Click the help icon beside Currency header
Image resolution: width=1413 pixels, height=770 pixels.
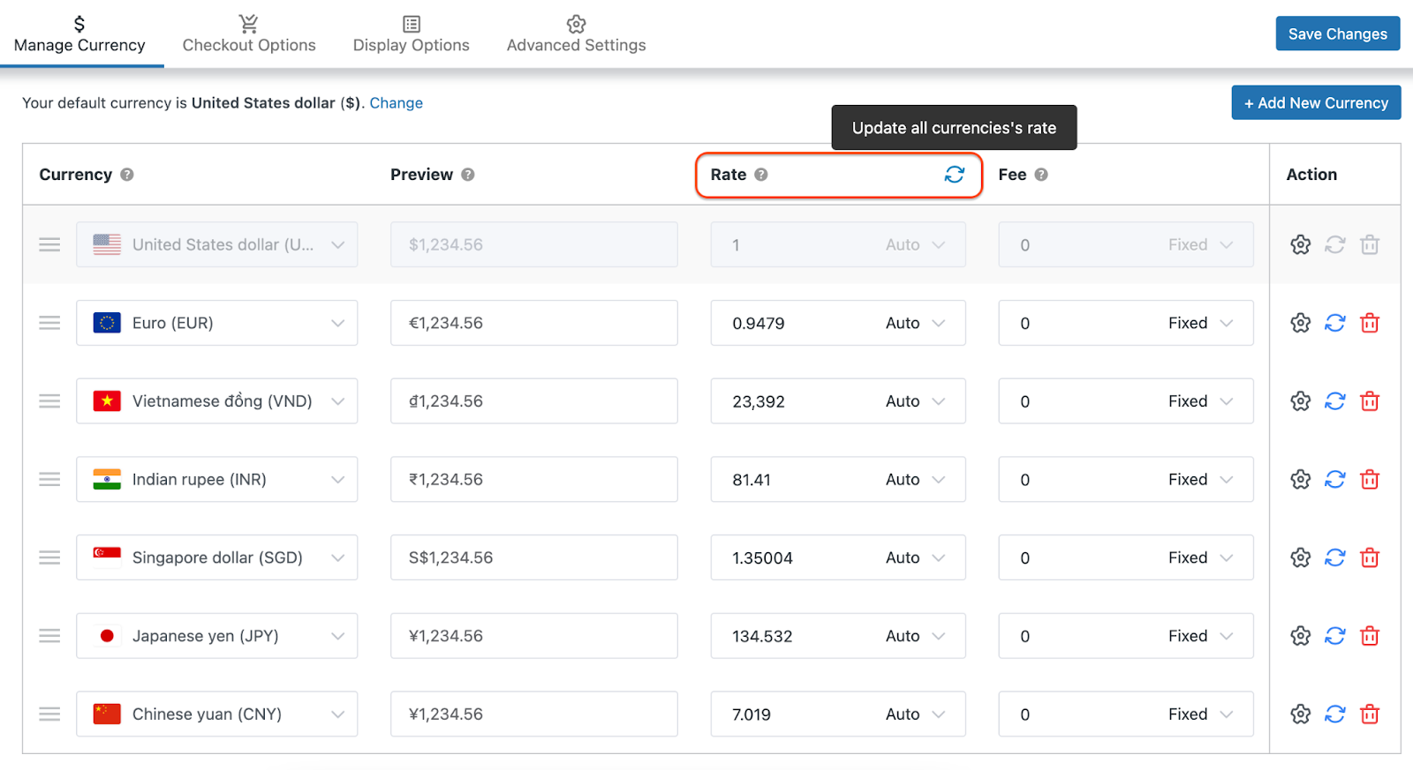tap(127, 175)
